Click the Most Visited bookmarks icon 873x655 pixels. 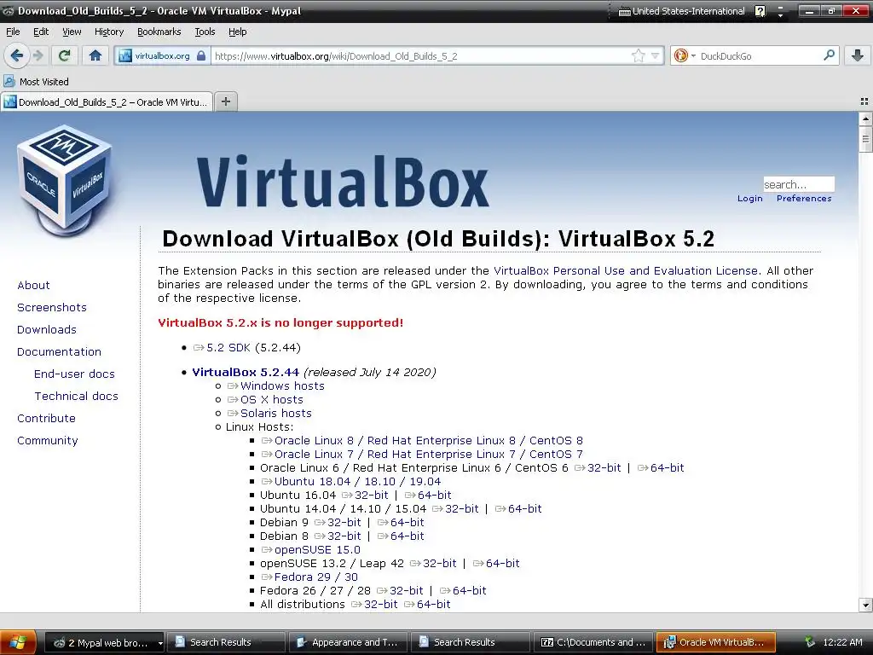pos(9,81)
